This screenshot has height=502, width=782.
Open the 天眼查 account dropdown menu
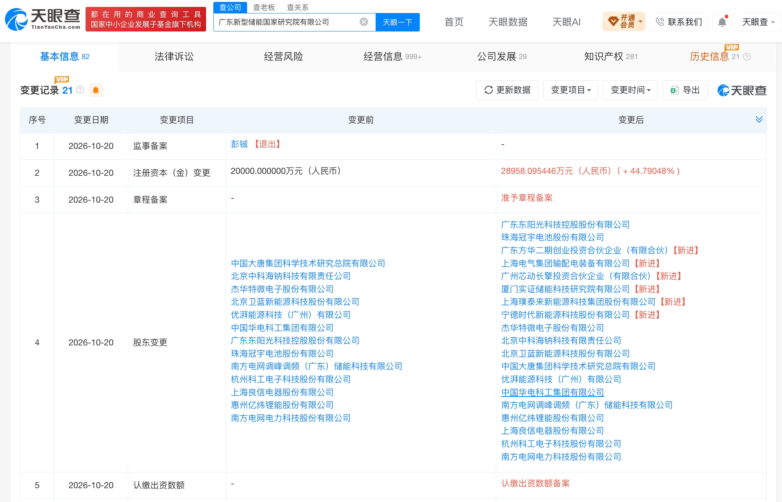pos(759,22)
